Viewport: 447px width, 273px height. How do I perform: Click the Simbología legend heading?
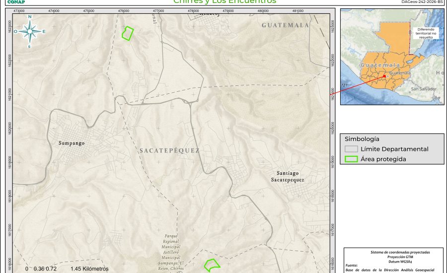pyautogui.click(x=362, y=139)
